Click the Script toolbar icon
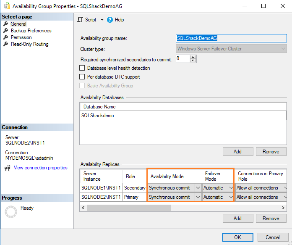Screen dimensions: 292x245 coord(81,20)
